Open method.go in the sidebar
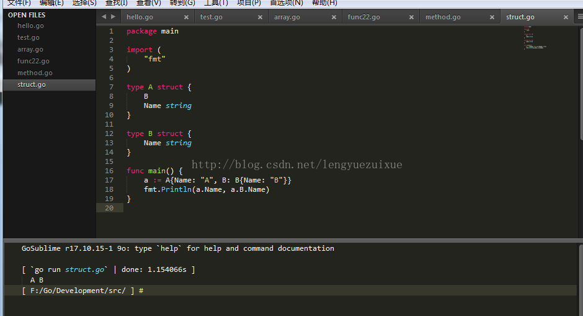 click(35, 73)
